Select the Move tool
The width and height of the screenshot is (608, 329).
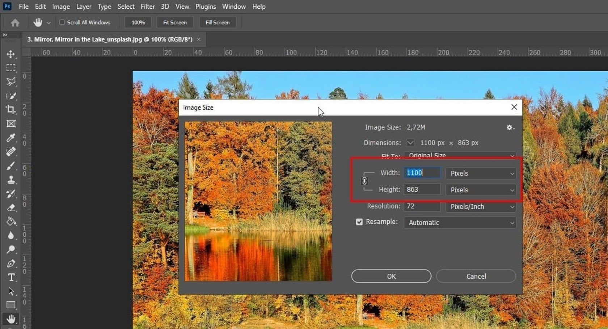[x=11, y=54]
